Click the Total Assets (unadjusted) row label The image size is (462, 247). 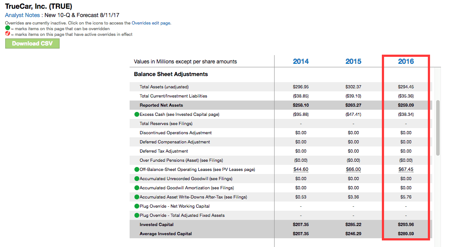pos(164,87)
